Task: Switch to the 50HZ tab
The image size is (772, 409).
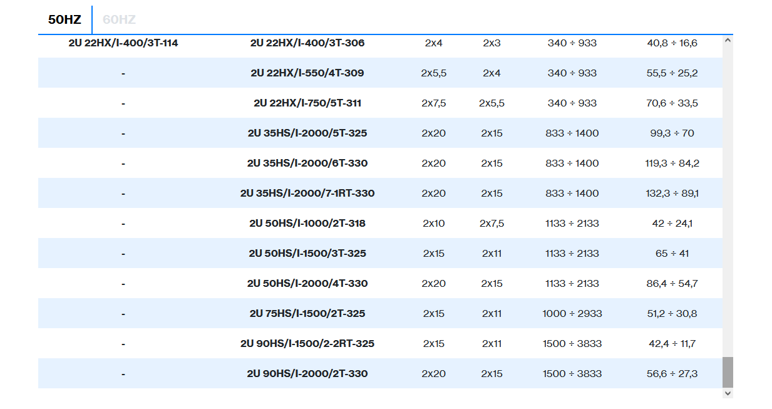Action: tap(64, 19)
